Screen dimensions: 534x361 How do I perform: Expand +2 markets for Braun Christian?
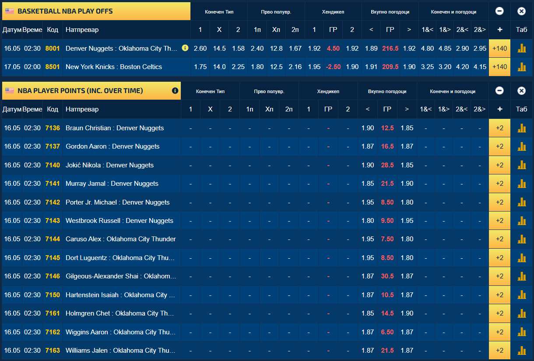point(499,128)
